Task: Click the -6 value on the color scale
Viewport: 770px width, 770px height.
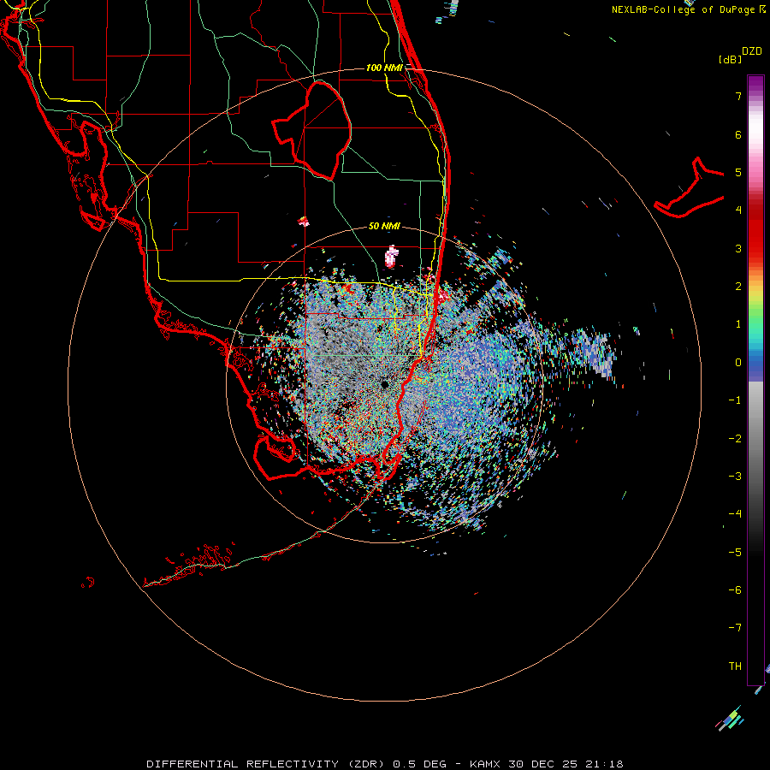Action: pyautogui.click(x=735, y=590)
